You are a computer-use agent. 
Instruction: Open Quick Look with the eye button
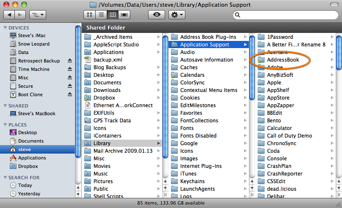point(157,15)
